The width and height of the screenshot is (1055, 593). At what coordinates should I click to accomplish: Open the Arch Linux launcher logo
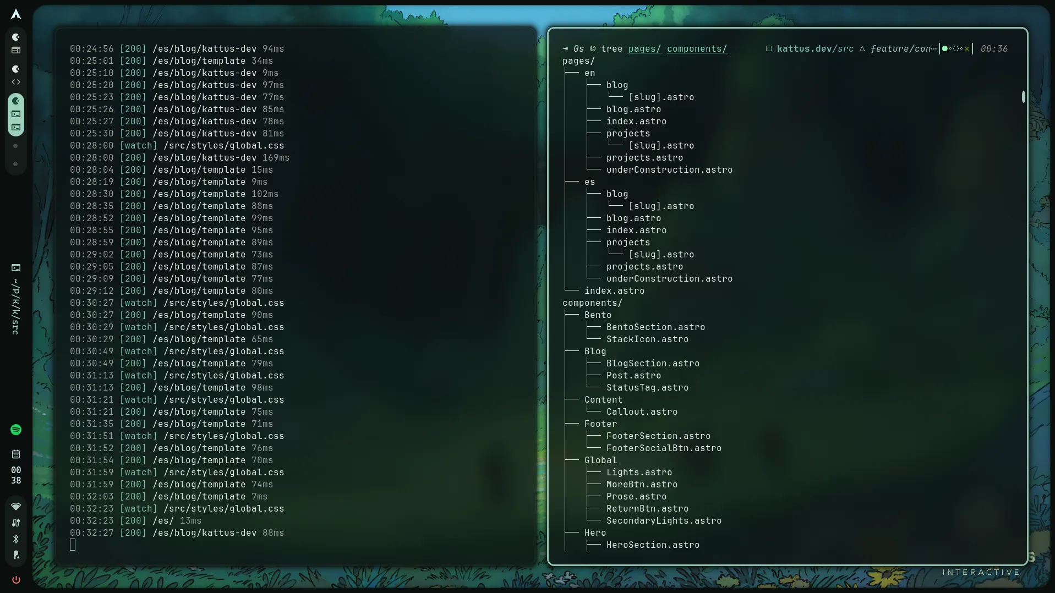(16, 14)
